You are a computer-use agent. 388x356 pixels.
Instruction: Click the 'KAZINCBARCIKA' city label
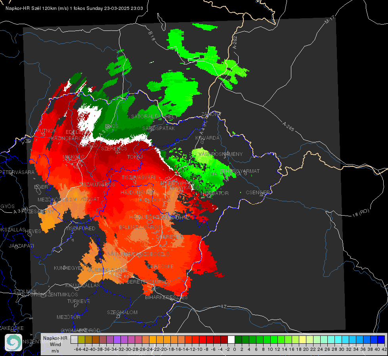tap(71, 138)
